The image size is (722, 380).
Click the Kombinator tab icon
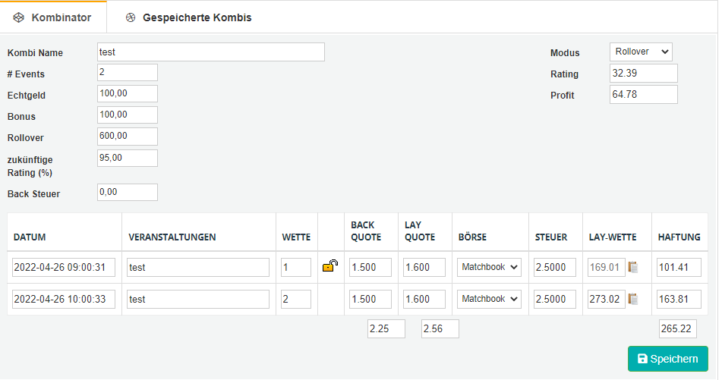coord(18,17)
